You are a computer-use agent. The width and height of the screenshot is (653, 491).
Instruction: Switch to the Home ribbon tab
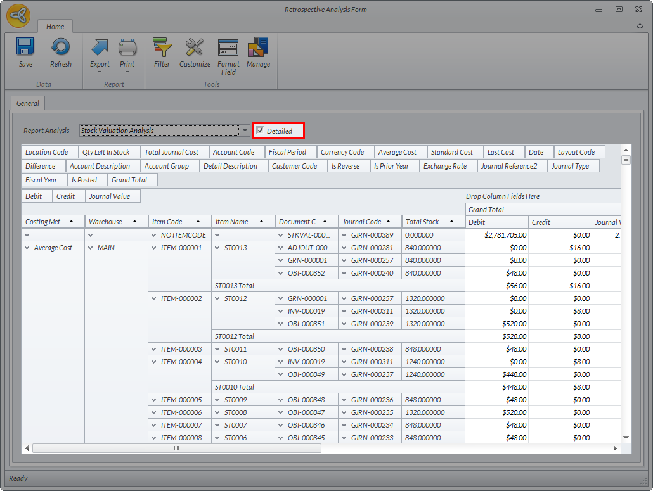(x=55, y=27)
